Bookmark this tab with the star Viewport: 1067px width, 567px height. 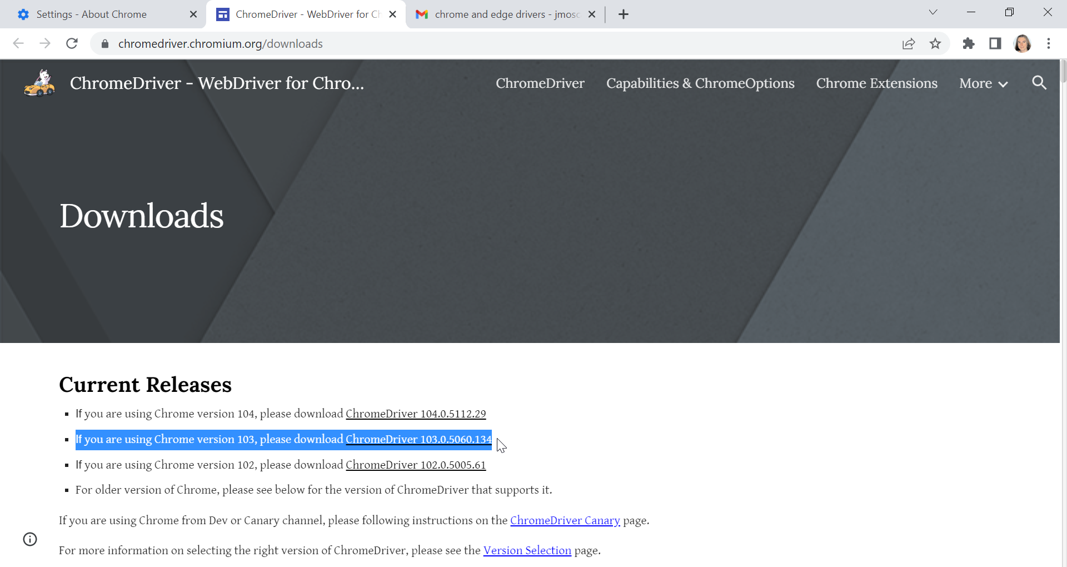pos(935,43)
